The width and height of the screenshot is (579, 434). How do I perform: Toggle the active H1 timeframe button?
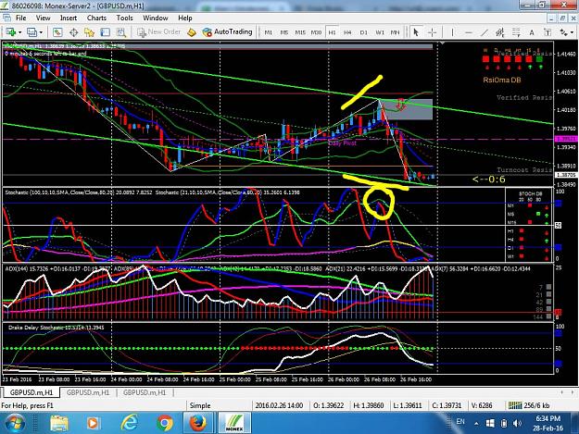[332, 32]
